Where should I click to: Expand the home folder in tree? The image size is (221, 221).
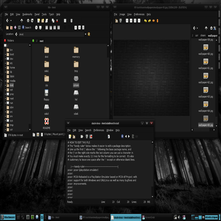5,68
